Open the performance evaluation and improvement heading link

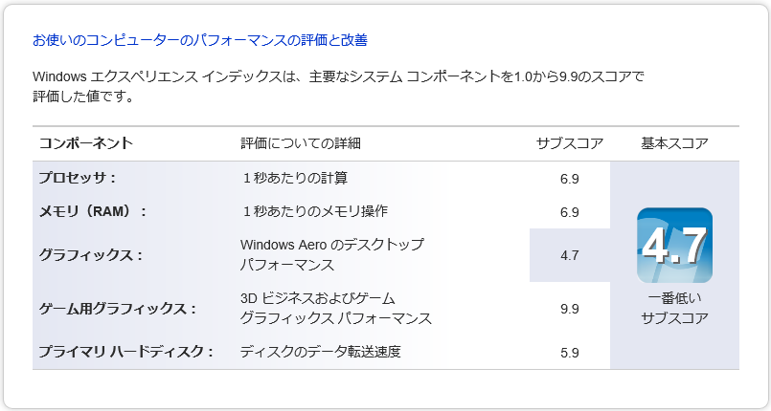200,40
